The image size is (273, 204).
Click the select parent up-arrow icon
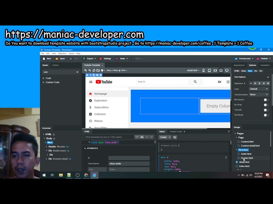(90, 75)
